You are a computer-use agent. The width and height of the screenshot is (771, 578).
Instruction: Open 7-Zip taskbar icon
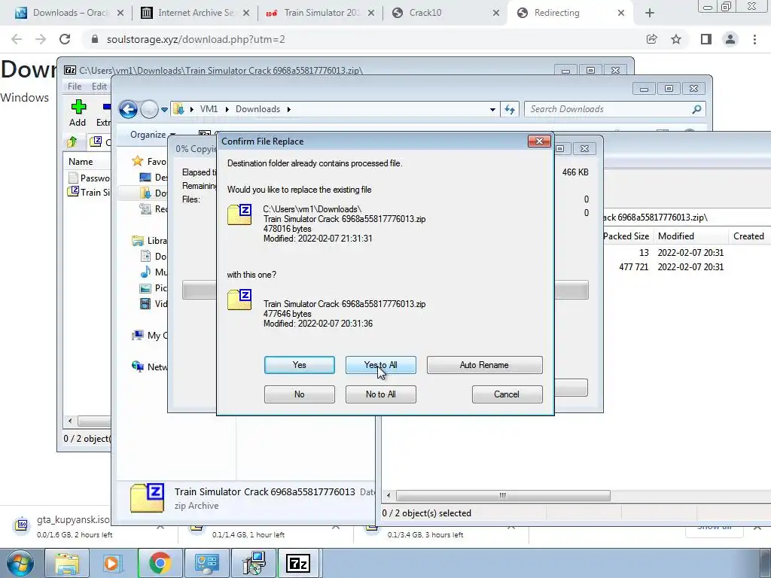pyautogui.click(x=298, y=563)
